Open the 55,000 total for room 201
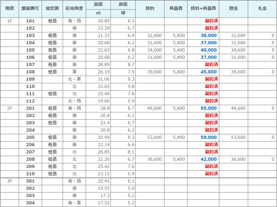The height and width of the screenshot is (207, 277). [208, 108]
